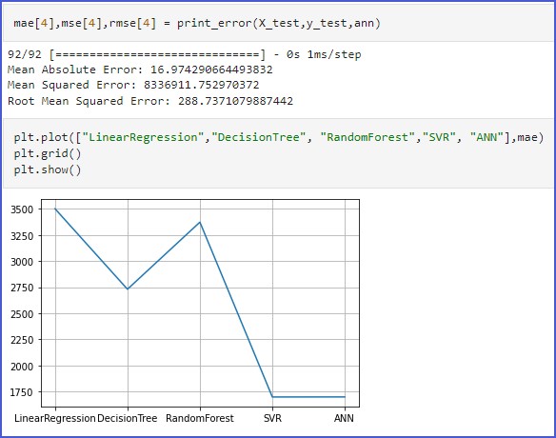
Task: Click the RandomForest x-axis label
Action: click(x=200, y=419)
